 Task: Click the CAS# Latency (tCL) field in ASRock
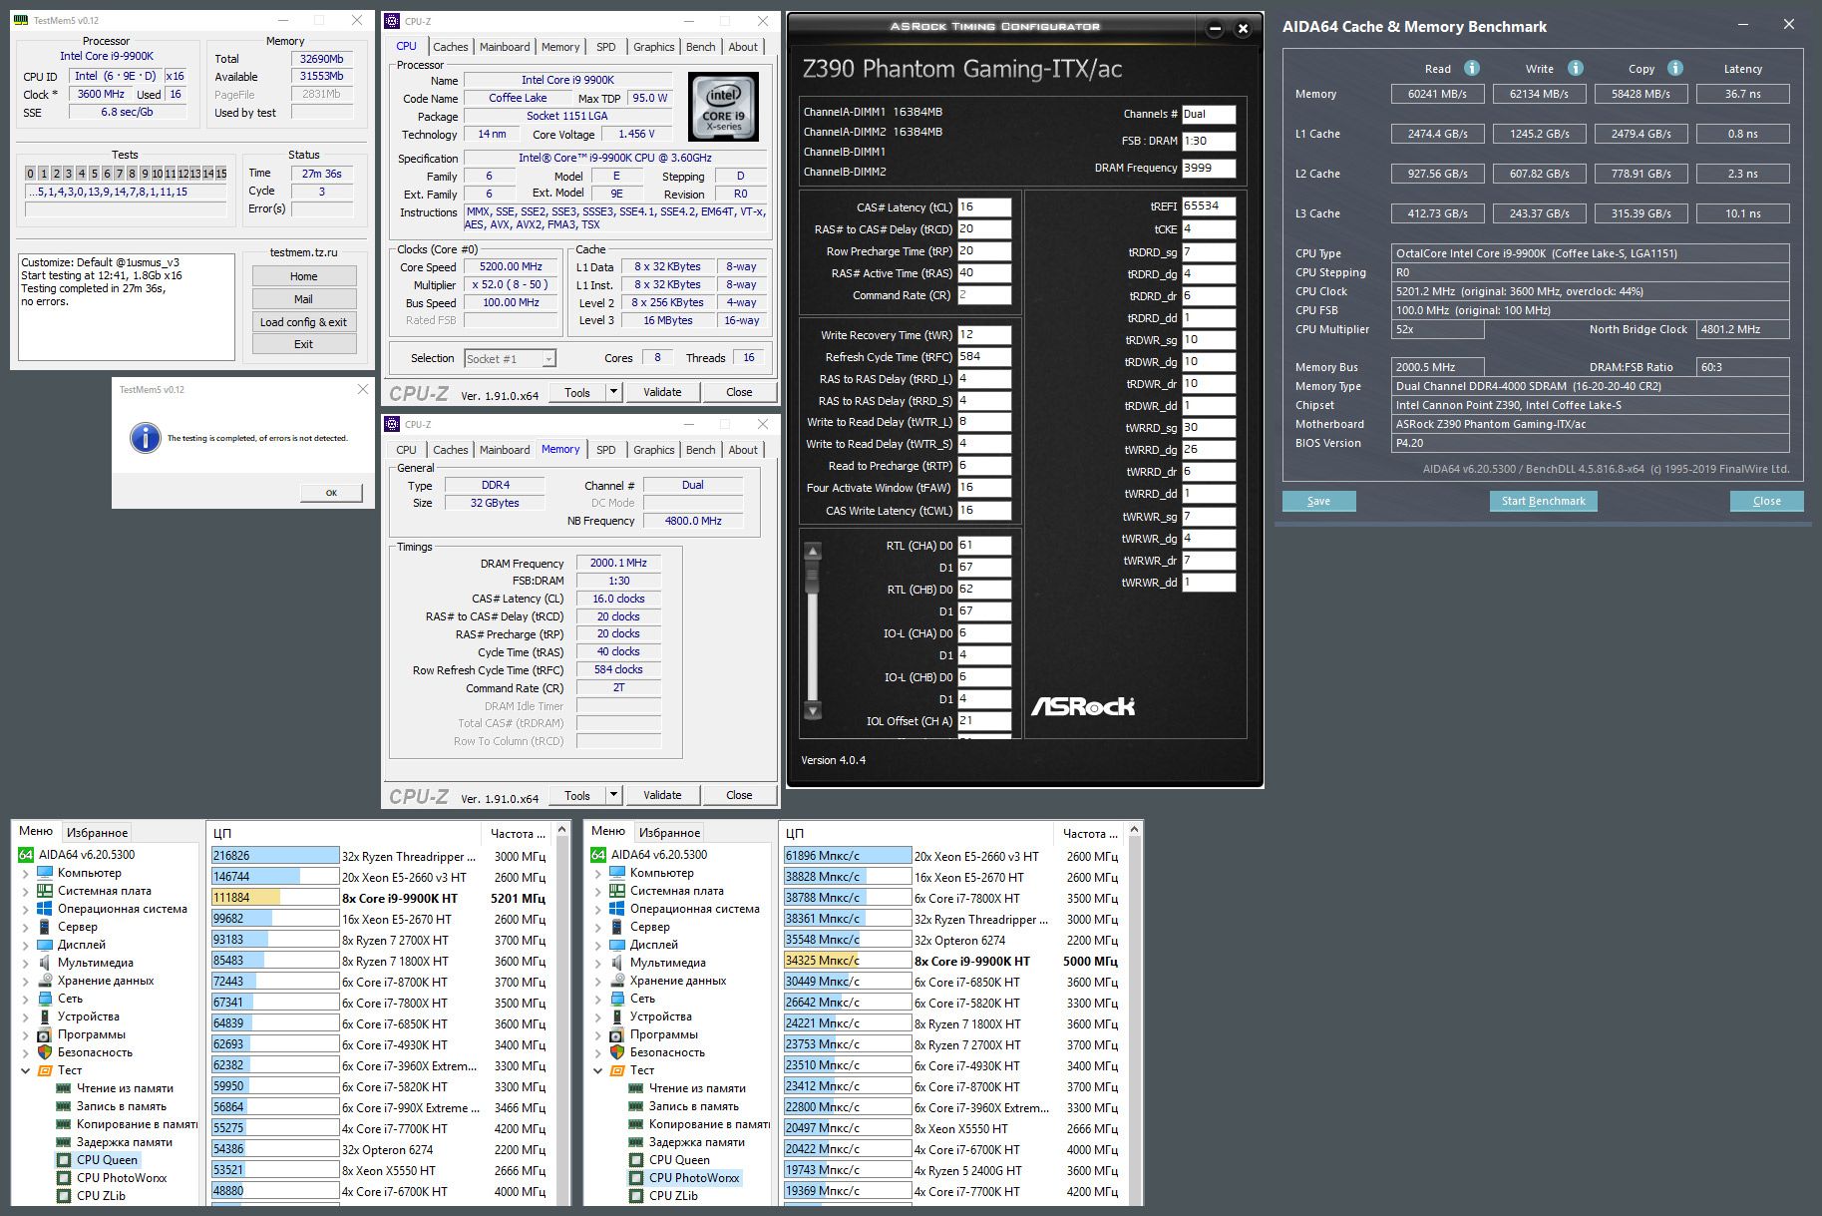click(x=983, y=207)
